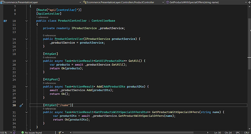Click the split editor icon at top right
The image size is (251, 134).
[x=249, y=2]
